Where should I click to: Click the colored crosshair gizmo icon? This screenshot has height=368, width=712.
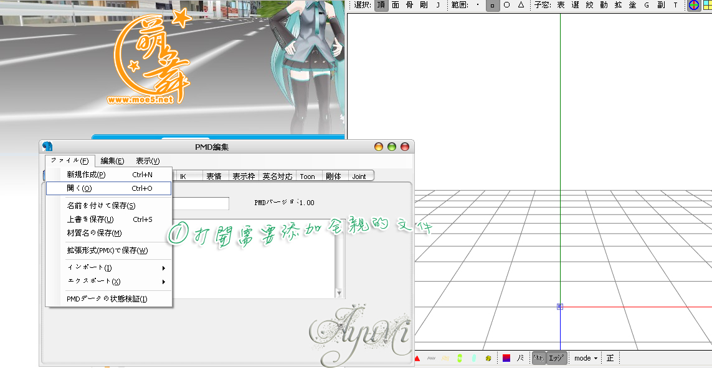pos(693,6)
